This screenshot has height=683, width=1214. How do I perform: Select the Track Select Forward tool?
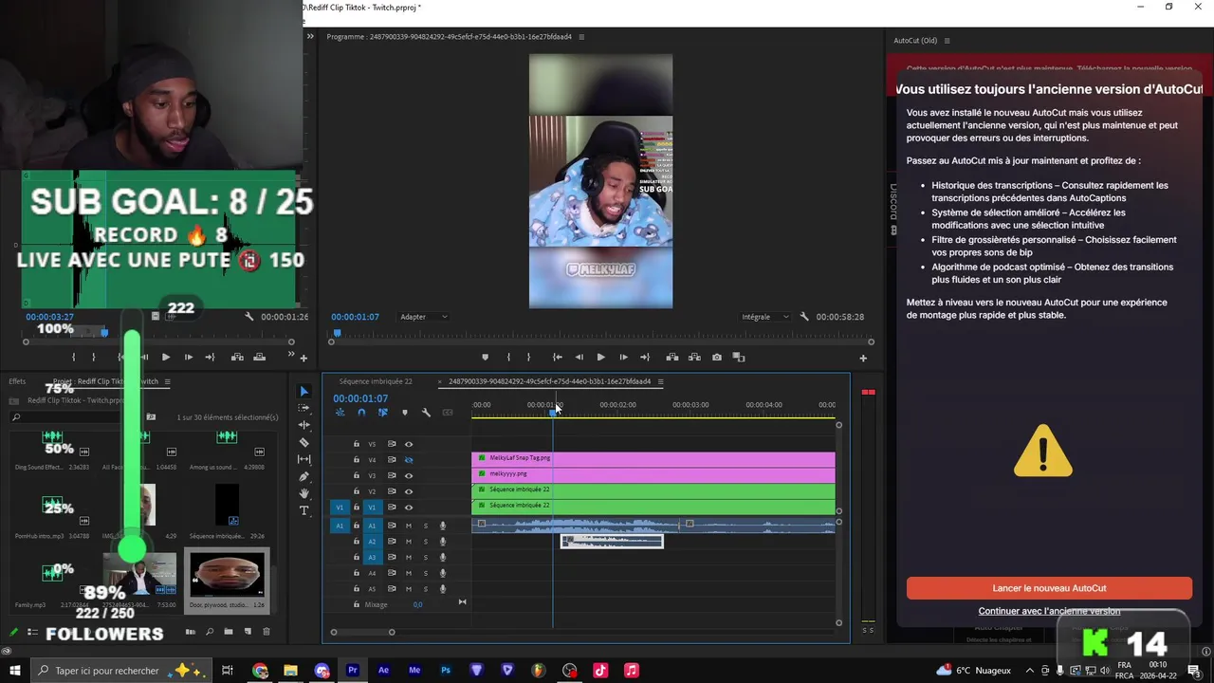coord(303,408)
